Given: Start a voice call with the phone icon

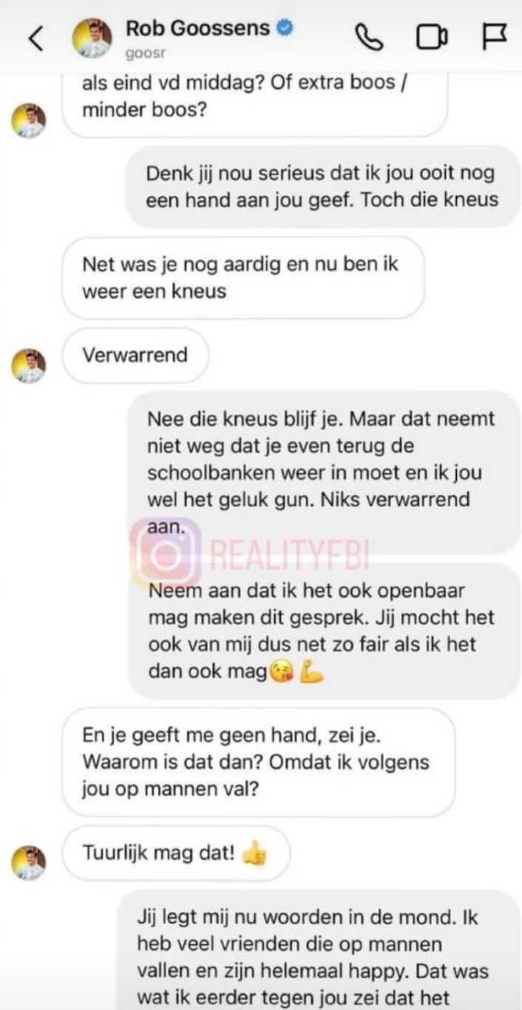Looking at the screenshot, I should (369, 37).
